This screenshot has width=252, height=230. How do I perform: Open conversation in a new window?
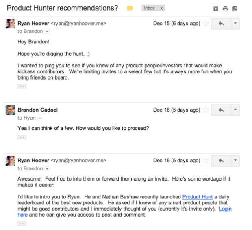(x=235, y=9)
